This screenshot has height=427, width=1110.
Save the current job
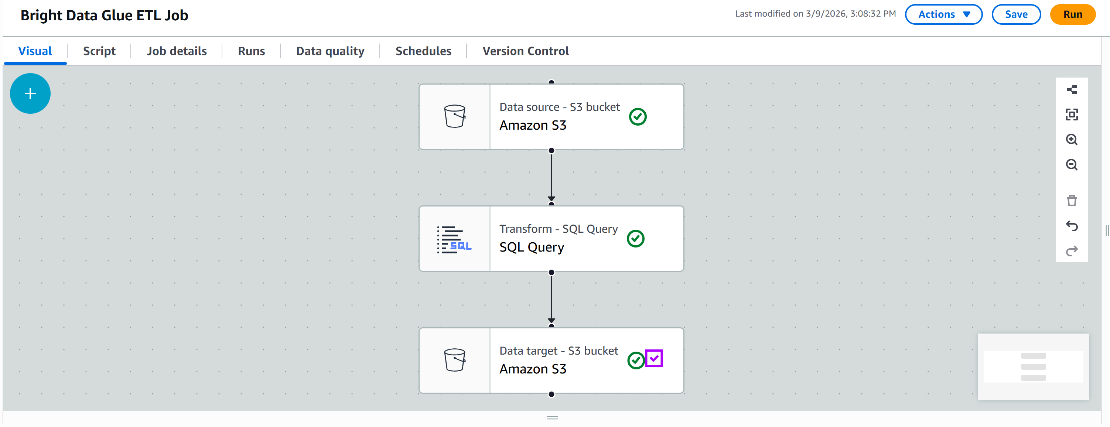(1016, 14)
